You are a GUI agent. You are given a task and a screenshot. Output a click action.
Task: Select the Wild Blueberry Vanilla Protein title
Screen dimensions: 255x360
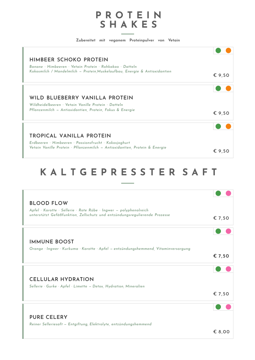[x=81, y=98]
